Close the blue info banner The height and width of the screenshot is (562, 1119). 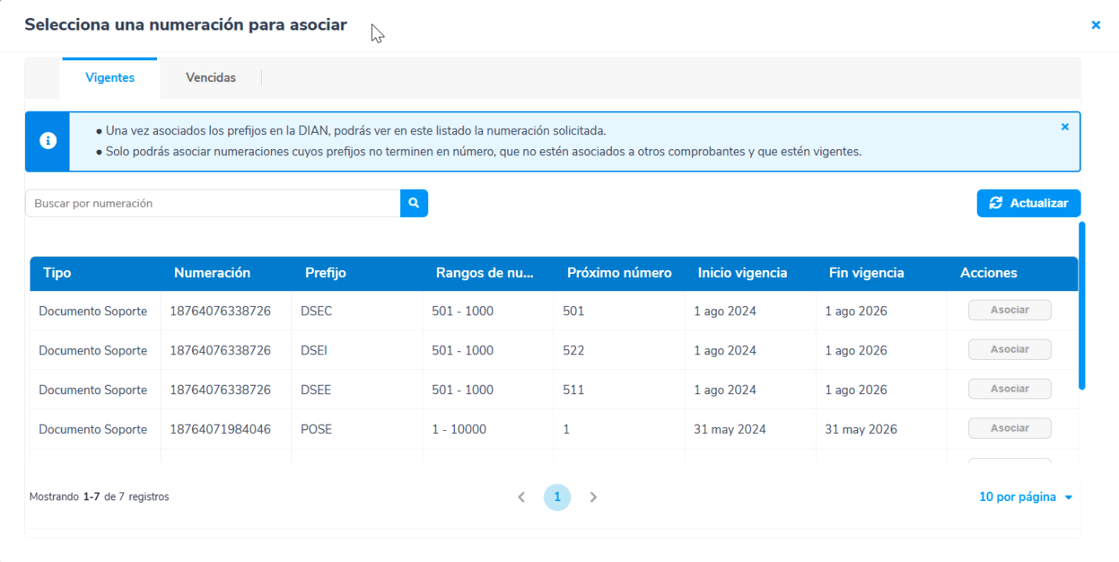pos(1064,126)
